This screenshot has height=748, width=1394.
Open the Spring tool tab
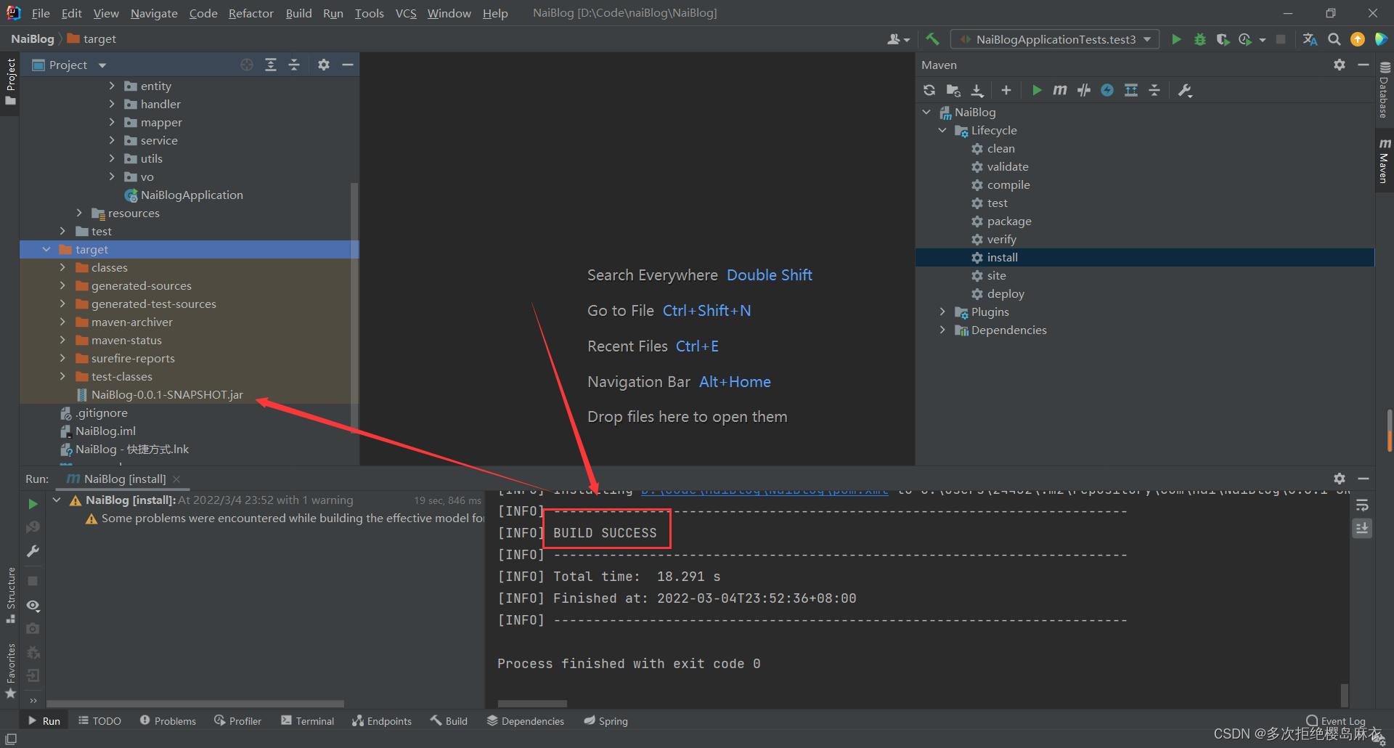[x=606, y=721]
